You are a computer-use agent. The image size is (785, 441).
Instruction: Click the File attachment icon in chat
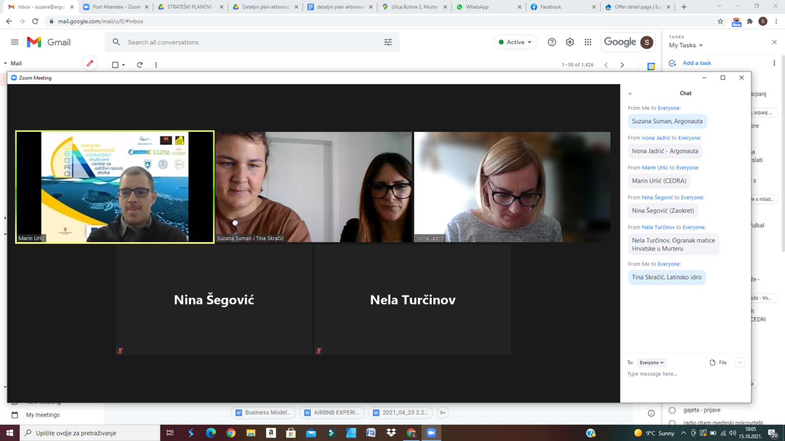[x=718, y=363]
